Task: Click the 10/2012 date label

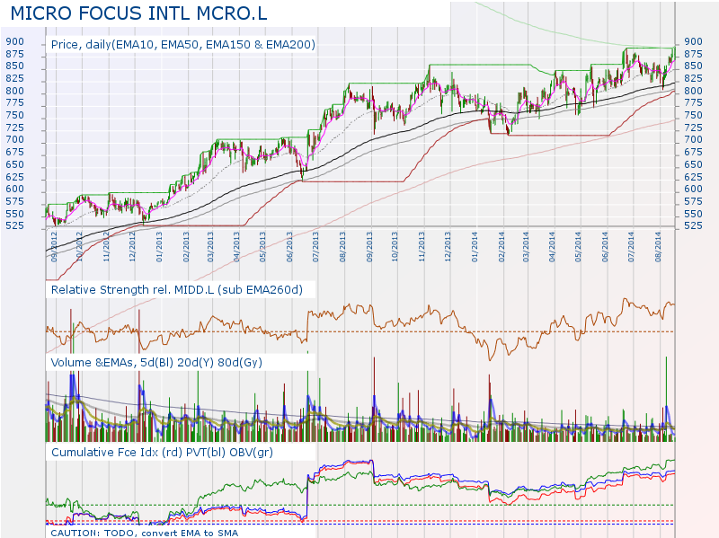Action: (79, 247)
